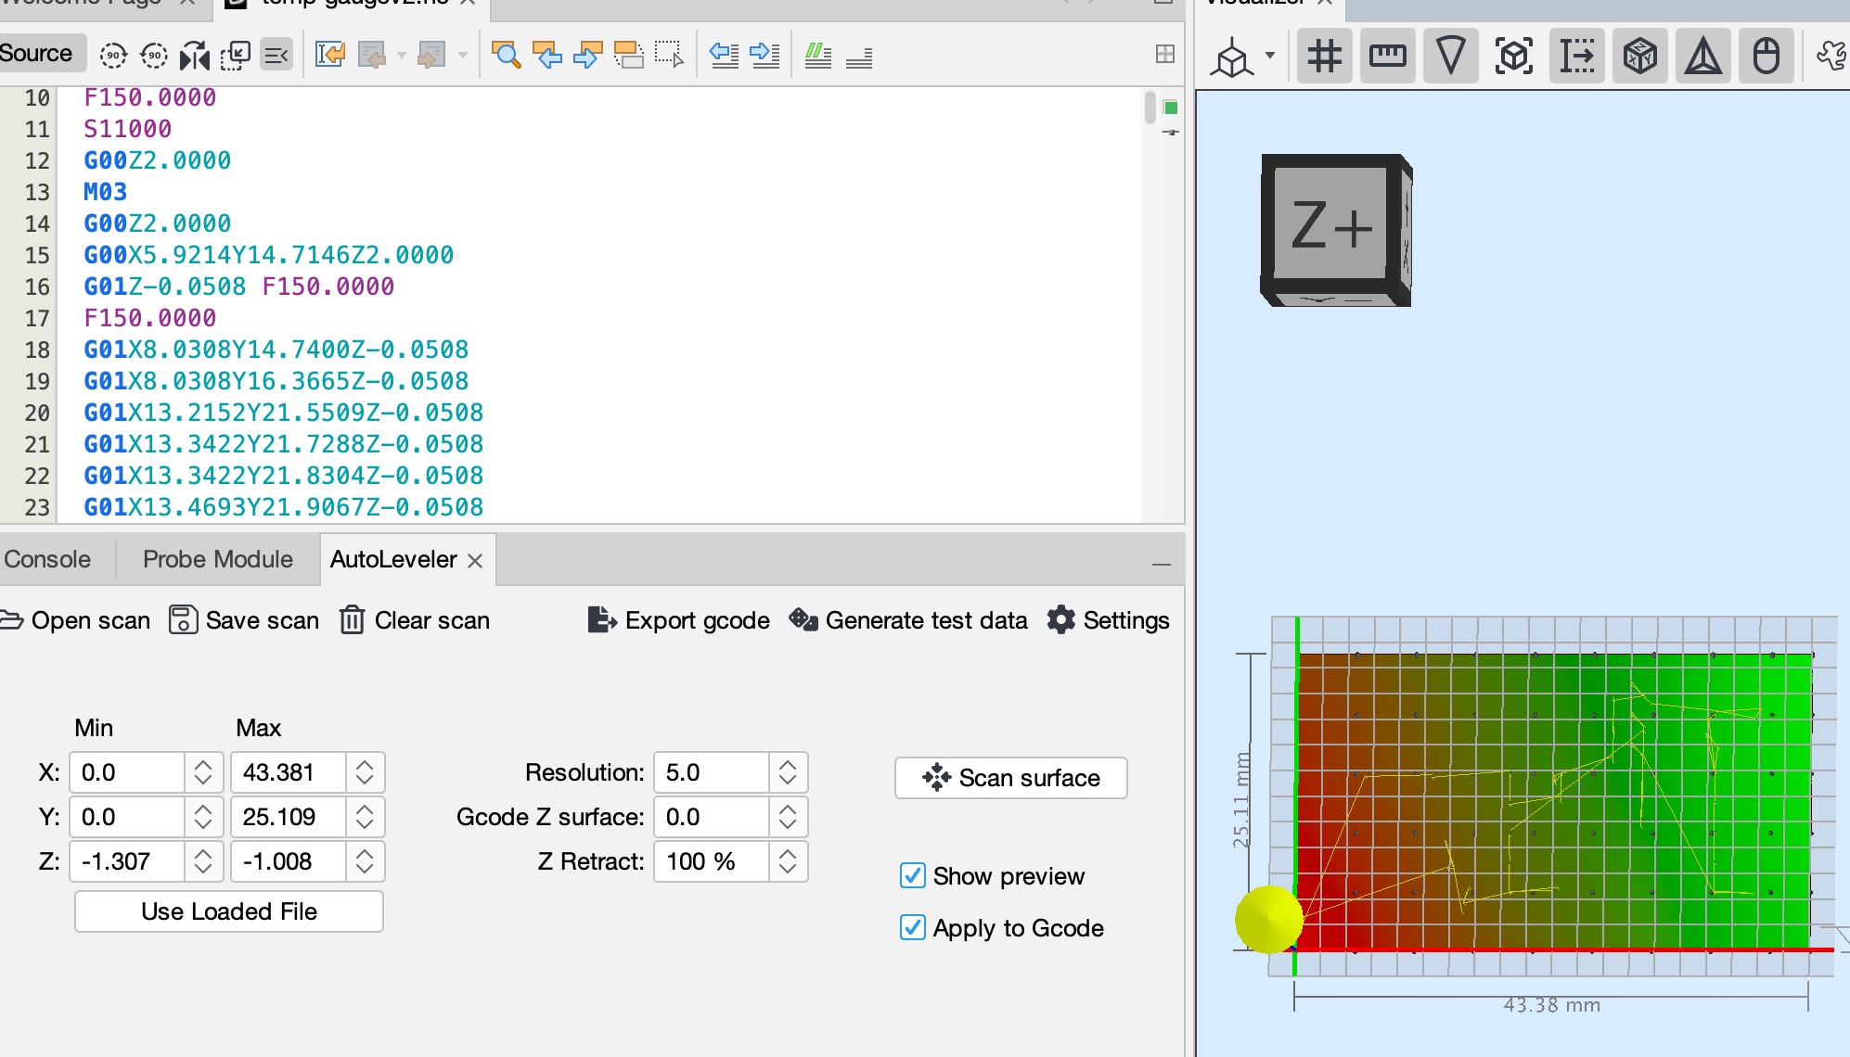Uncheck Apply to Gcode
The height and width of the screenshot is (1057, 1850).
click(913, 928)
